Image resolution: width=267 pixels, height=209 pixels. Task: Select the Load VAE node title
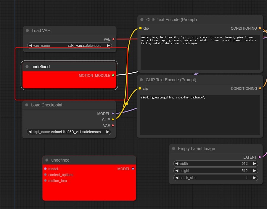pos(41,31)
